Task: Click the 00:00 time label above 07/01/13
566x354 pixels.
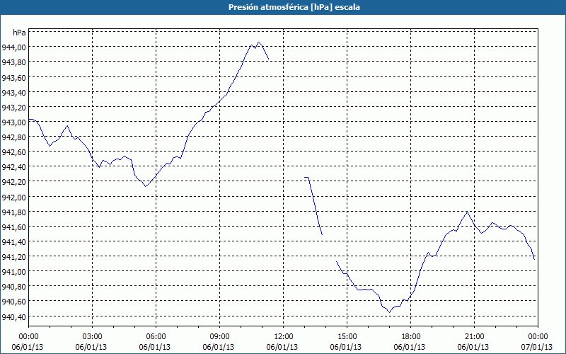Action: [x=538, y=337]
